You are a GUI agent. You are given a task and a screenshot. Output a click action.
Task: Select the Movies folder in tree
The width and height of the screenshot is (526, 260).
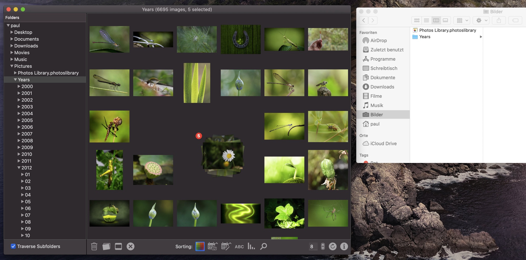22,53
